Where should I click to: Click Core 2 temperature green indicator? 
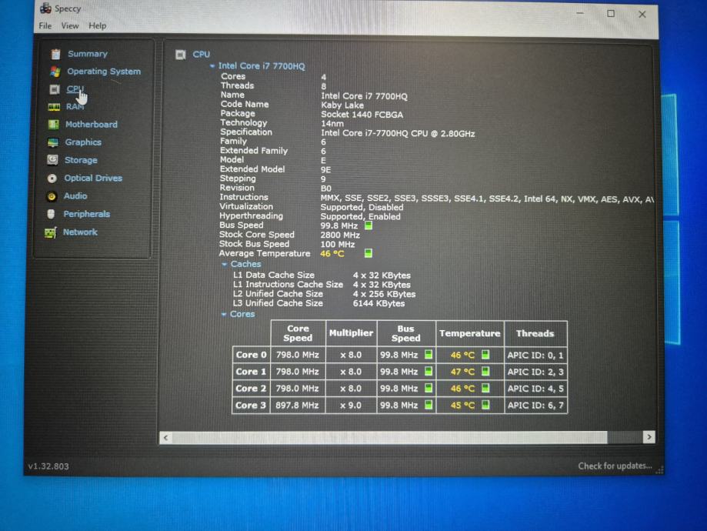(485, 388)
